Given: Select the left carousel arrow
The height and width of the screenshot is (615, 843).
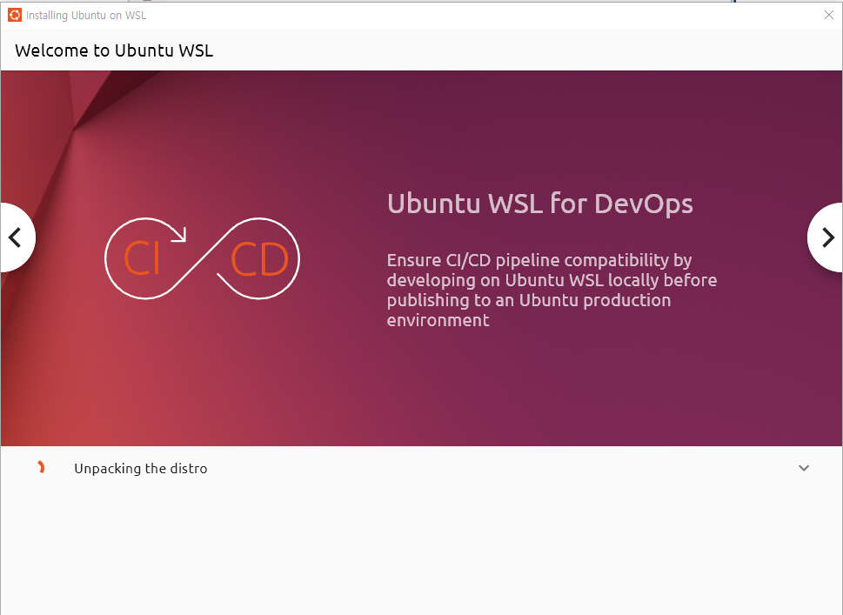Looking at the screenshot, I should 16,237.
